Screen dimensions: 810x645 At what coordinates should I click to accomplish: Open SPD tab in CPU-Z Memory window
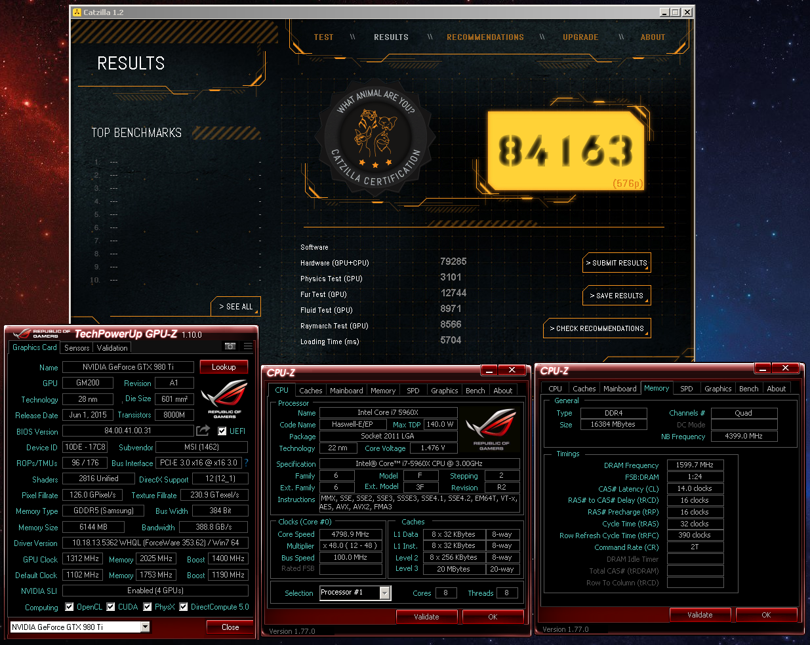[687, 389]
